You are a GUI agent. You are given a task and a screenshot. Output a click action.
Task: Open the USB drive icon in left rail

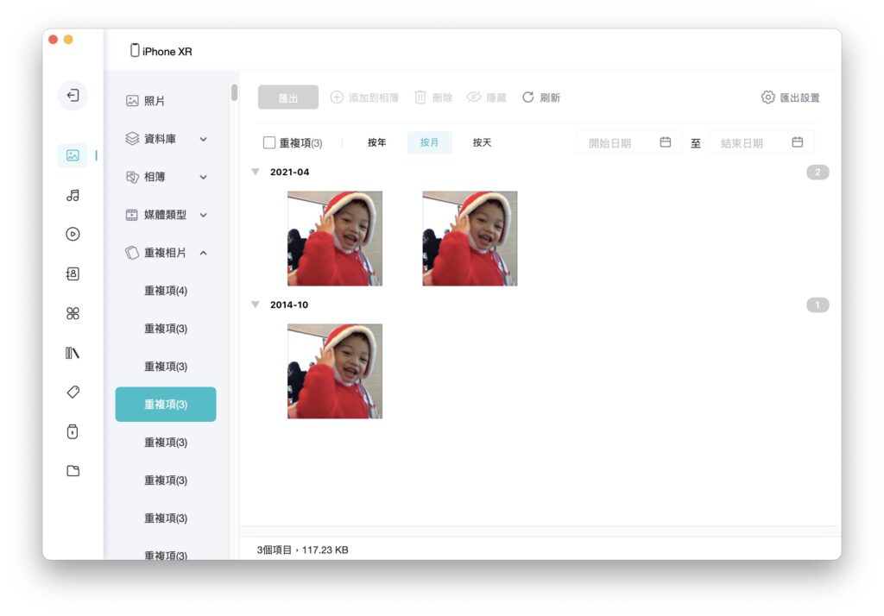73,431
